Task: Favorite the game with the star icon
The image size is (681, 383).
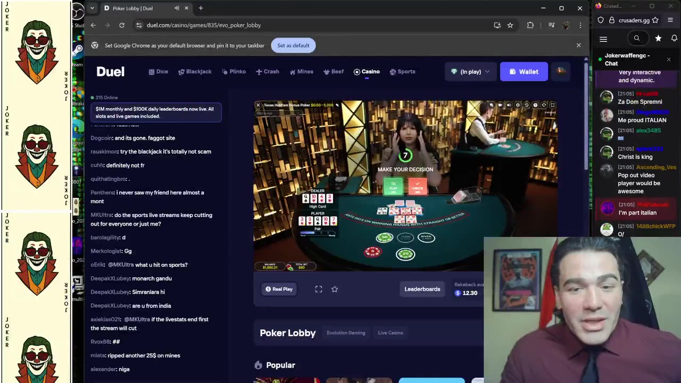Action: [x=335, y=289]
